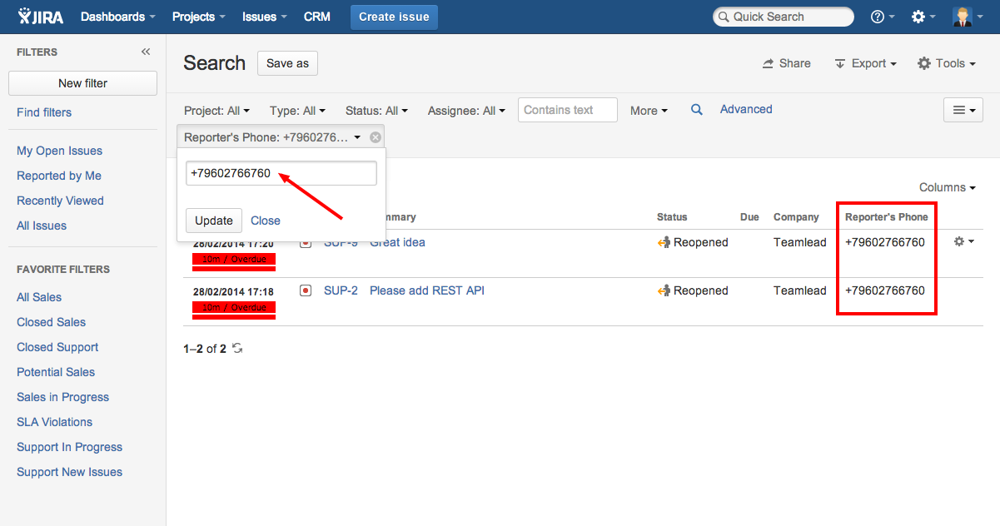Remove the Reporter's Phone filter criterion
The width and height of the screenshot is (1000, 526).
[x=376, y=137]
